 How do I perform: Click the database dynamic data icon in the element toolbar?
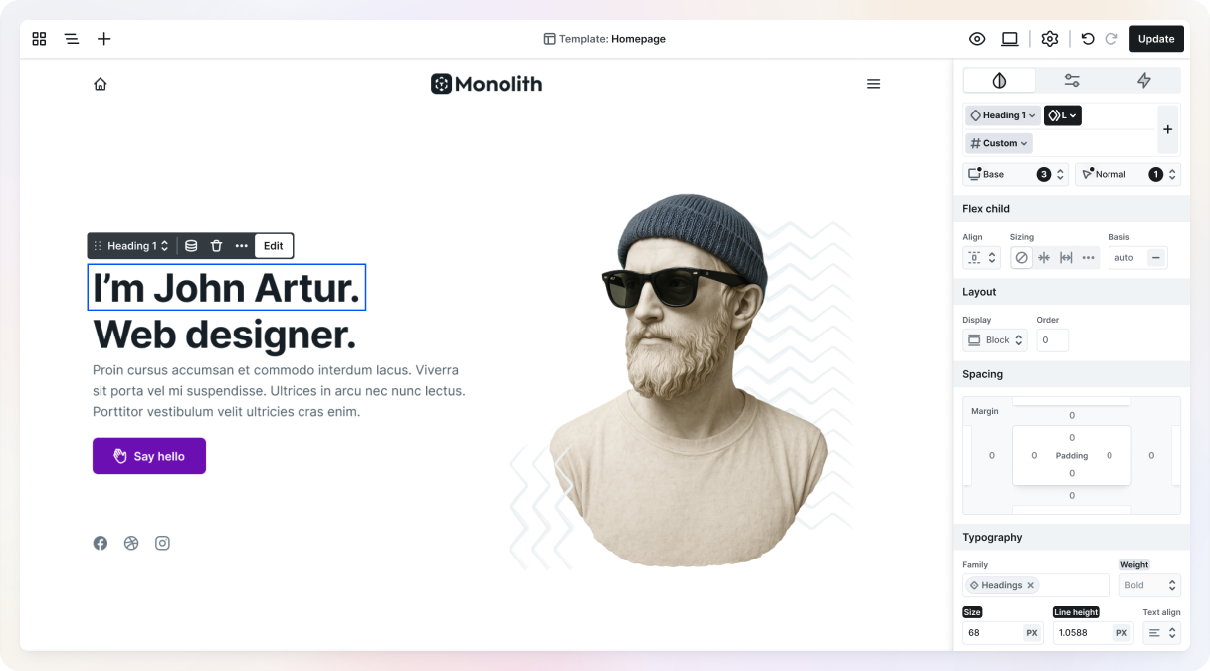coord(191,246)
